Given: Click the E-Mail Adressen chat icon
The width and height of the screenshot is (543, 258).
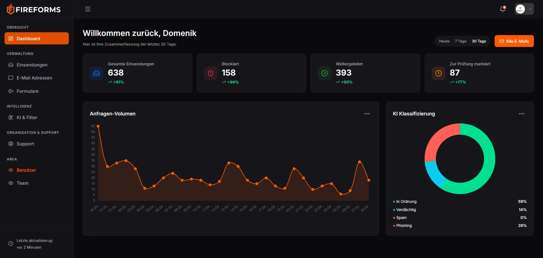Looking at the screenshot, I should [11, 78].
